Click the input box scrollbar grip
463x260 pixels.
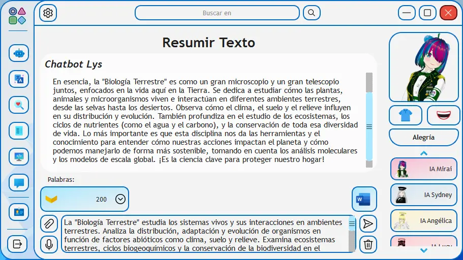coord(352,223)
